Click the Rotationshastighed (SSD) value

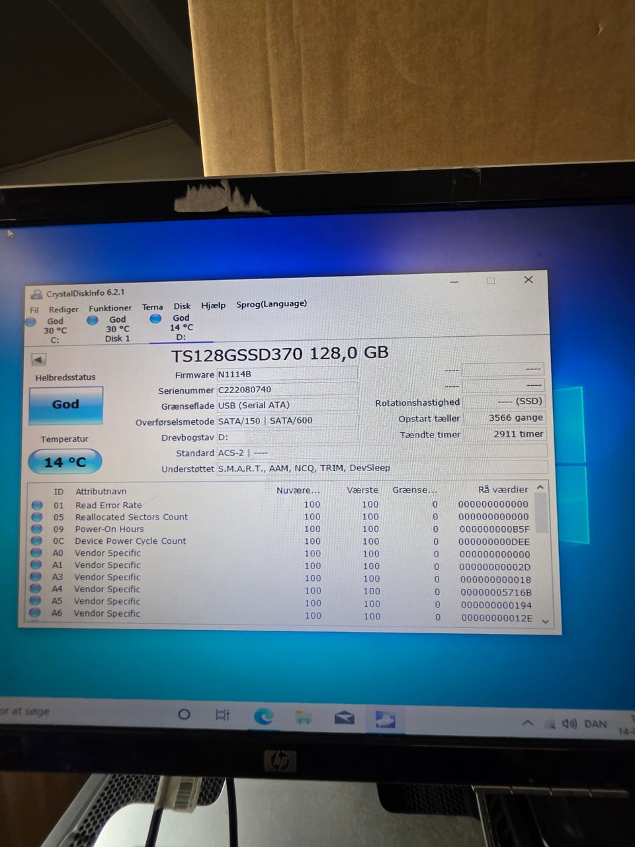(504, 401)
